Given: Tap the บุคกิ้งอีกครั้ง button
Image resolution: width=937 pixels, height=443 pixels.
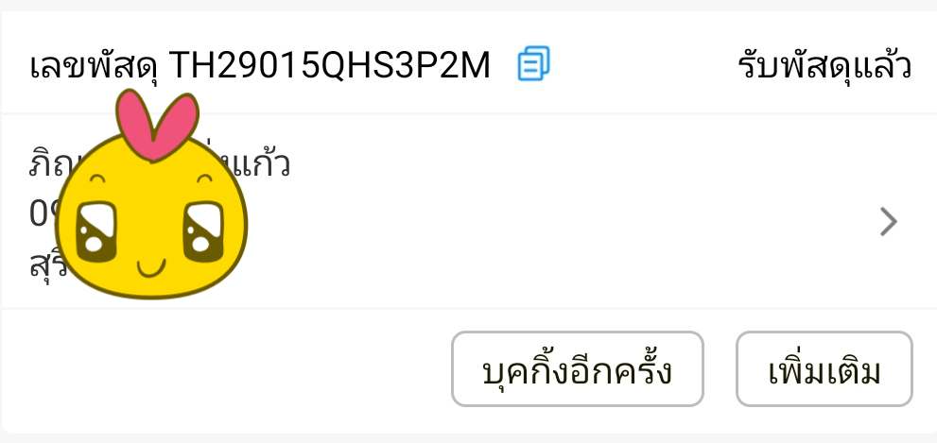Looking at the screenshot, I should pos(578,369).
